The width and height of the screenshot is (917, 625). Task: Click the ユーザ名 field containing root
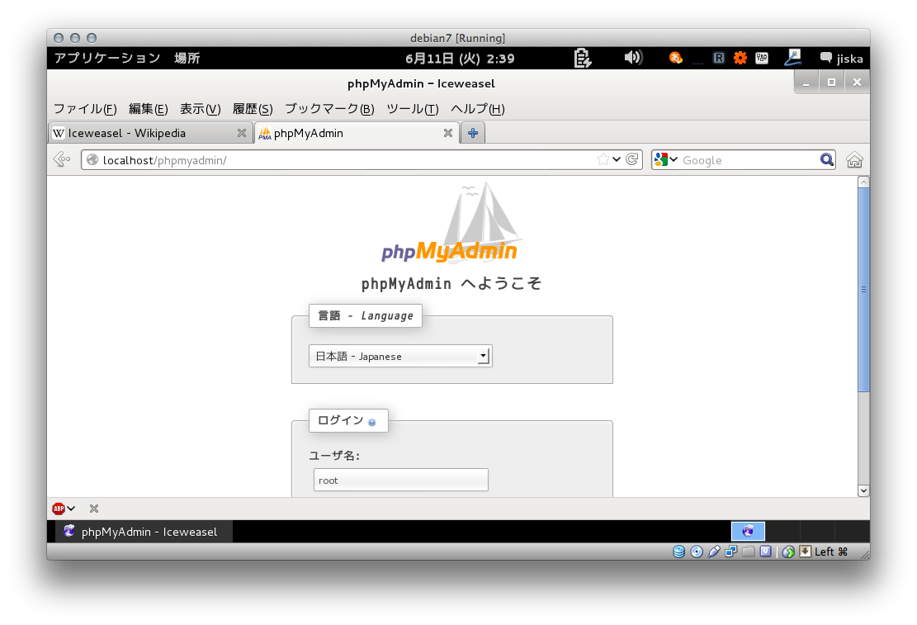coord(400,480)
